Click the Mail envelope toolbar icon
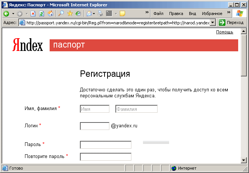This screenshot has height=173, width=249. coord(89,14)
